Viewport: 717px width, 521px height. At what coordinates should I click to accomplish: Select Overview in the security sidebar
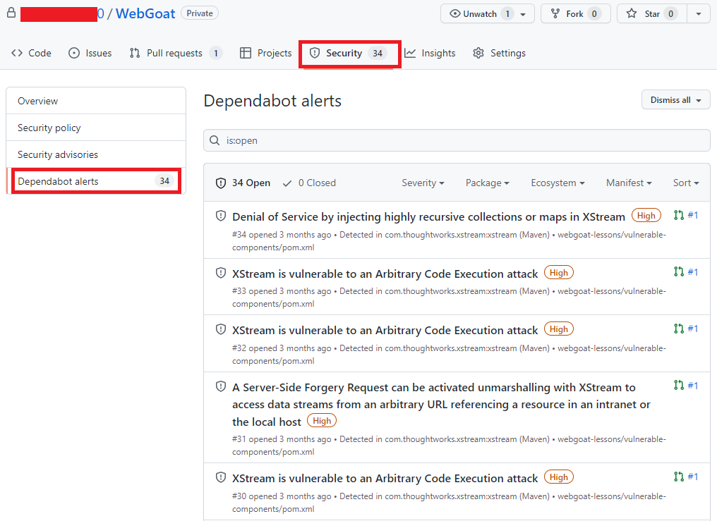(x=96, y=101)
